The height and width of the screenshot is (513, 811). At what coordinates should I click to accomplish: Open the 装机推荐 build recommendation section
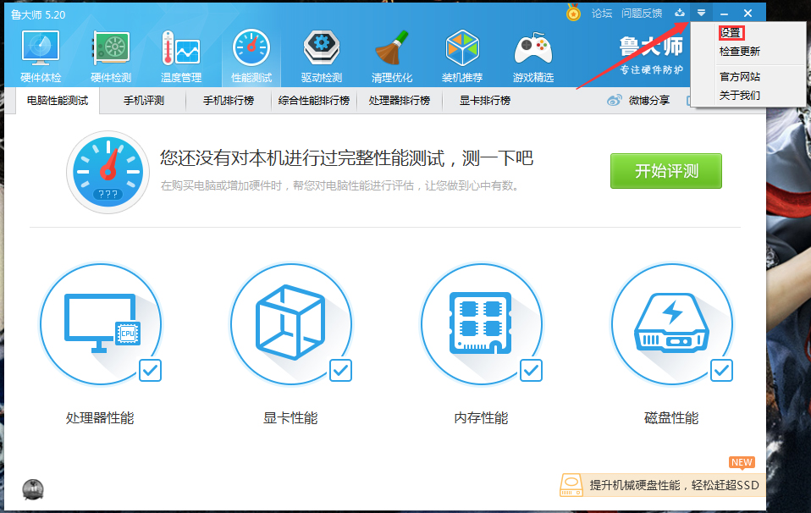[462, 54]
